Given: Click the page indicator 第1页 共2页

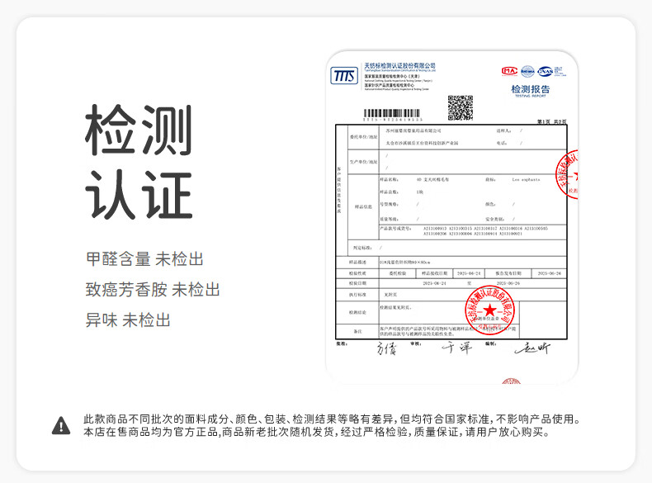Looking at the screenshot, I should 552,122.
